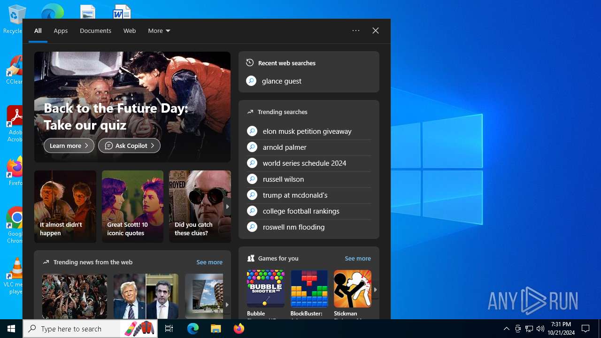Screen dimensions: 601x338
Task: Open the notification center
Action: click(x=586, y=329)
